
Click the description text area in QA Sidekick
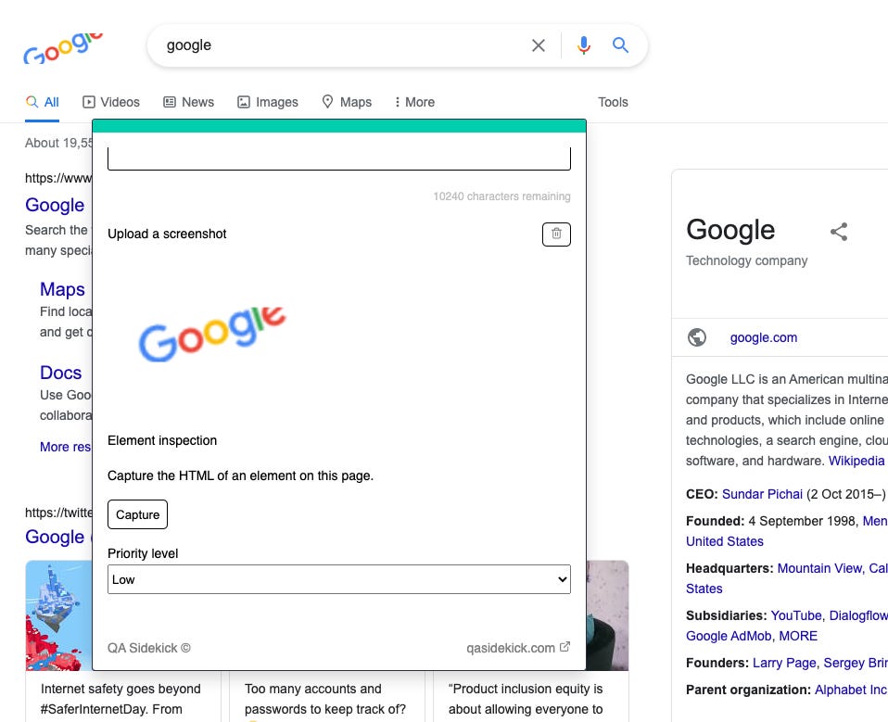339,158
